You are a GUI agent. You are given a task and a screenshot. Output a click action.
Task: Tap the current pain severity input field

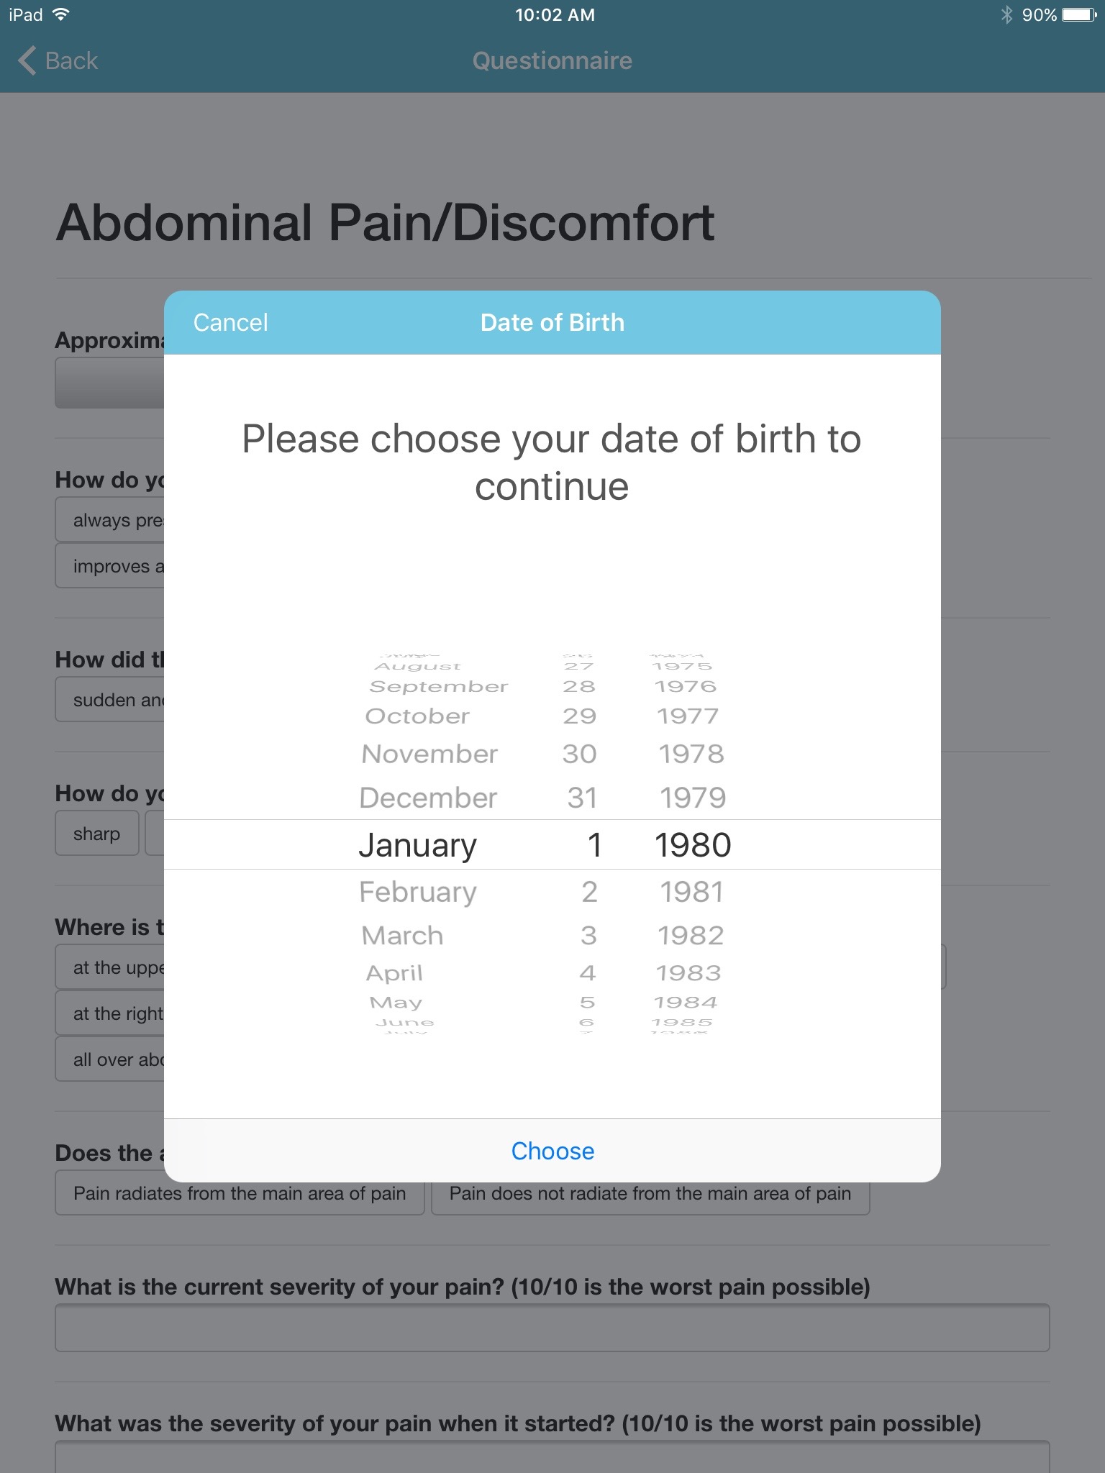tap(552, 1328)
